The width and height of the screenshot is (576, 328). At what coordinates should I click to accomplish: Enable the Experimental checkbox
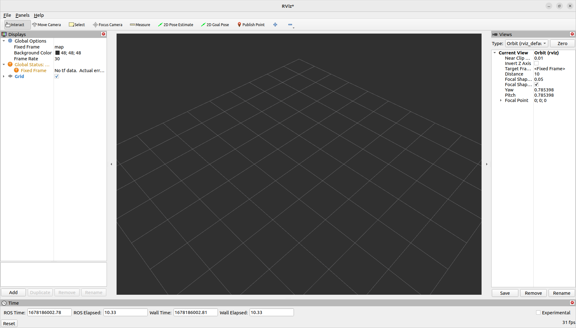(x=538, y=312)
